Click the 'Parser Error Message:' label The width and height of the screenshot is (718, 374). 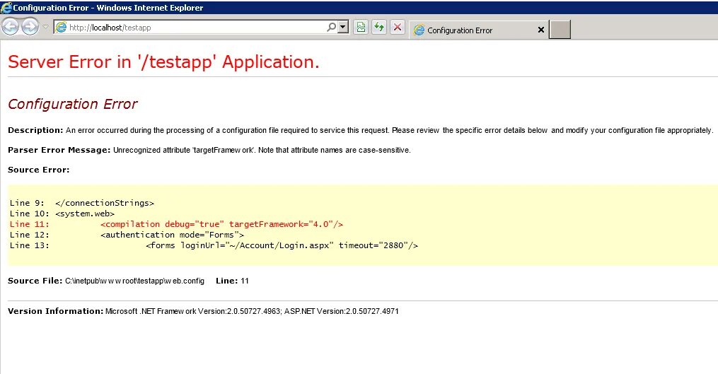(59, 150)
